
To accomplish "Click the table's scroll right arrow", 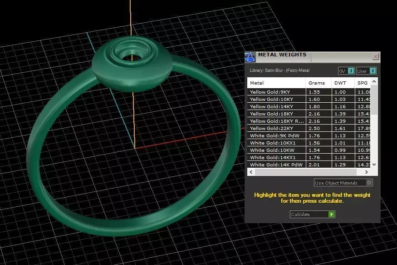I will [366, 172].
